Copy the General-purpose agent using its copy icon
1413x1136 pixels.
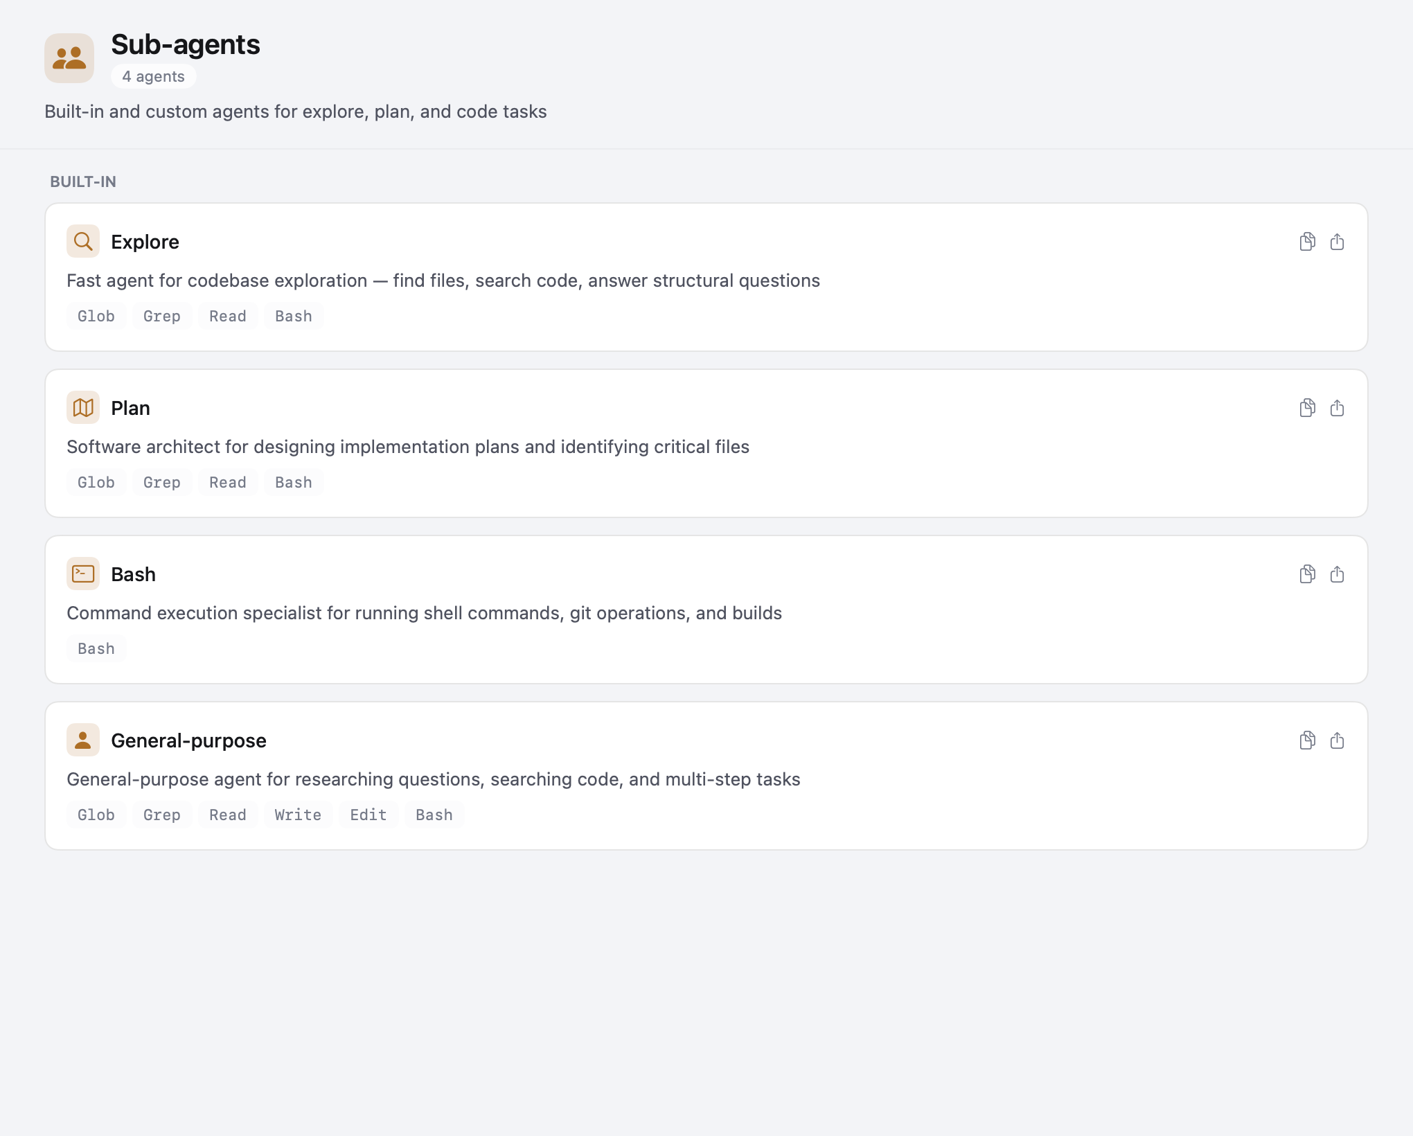pyautogui.click(x=1307, y=740)
